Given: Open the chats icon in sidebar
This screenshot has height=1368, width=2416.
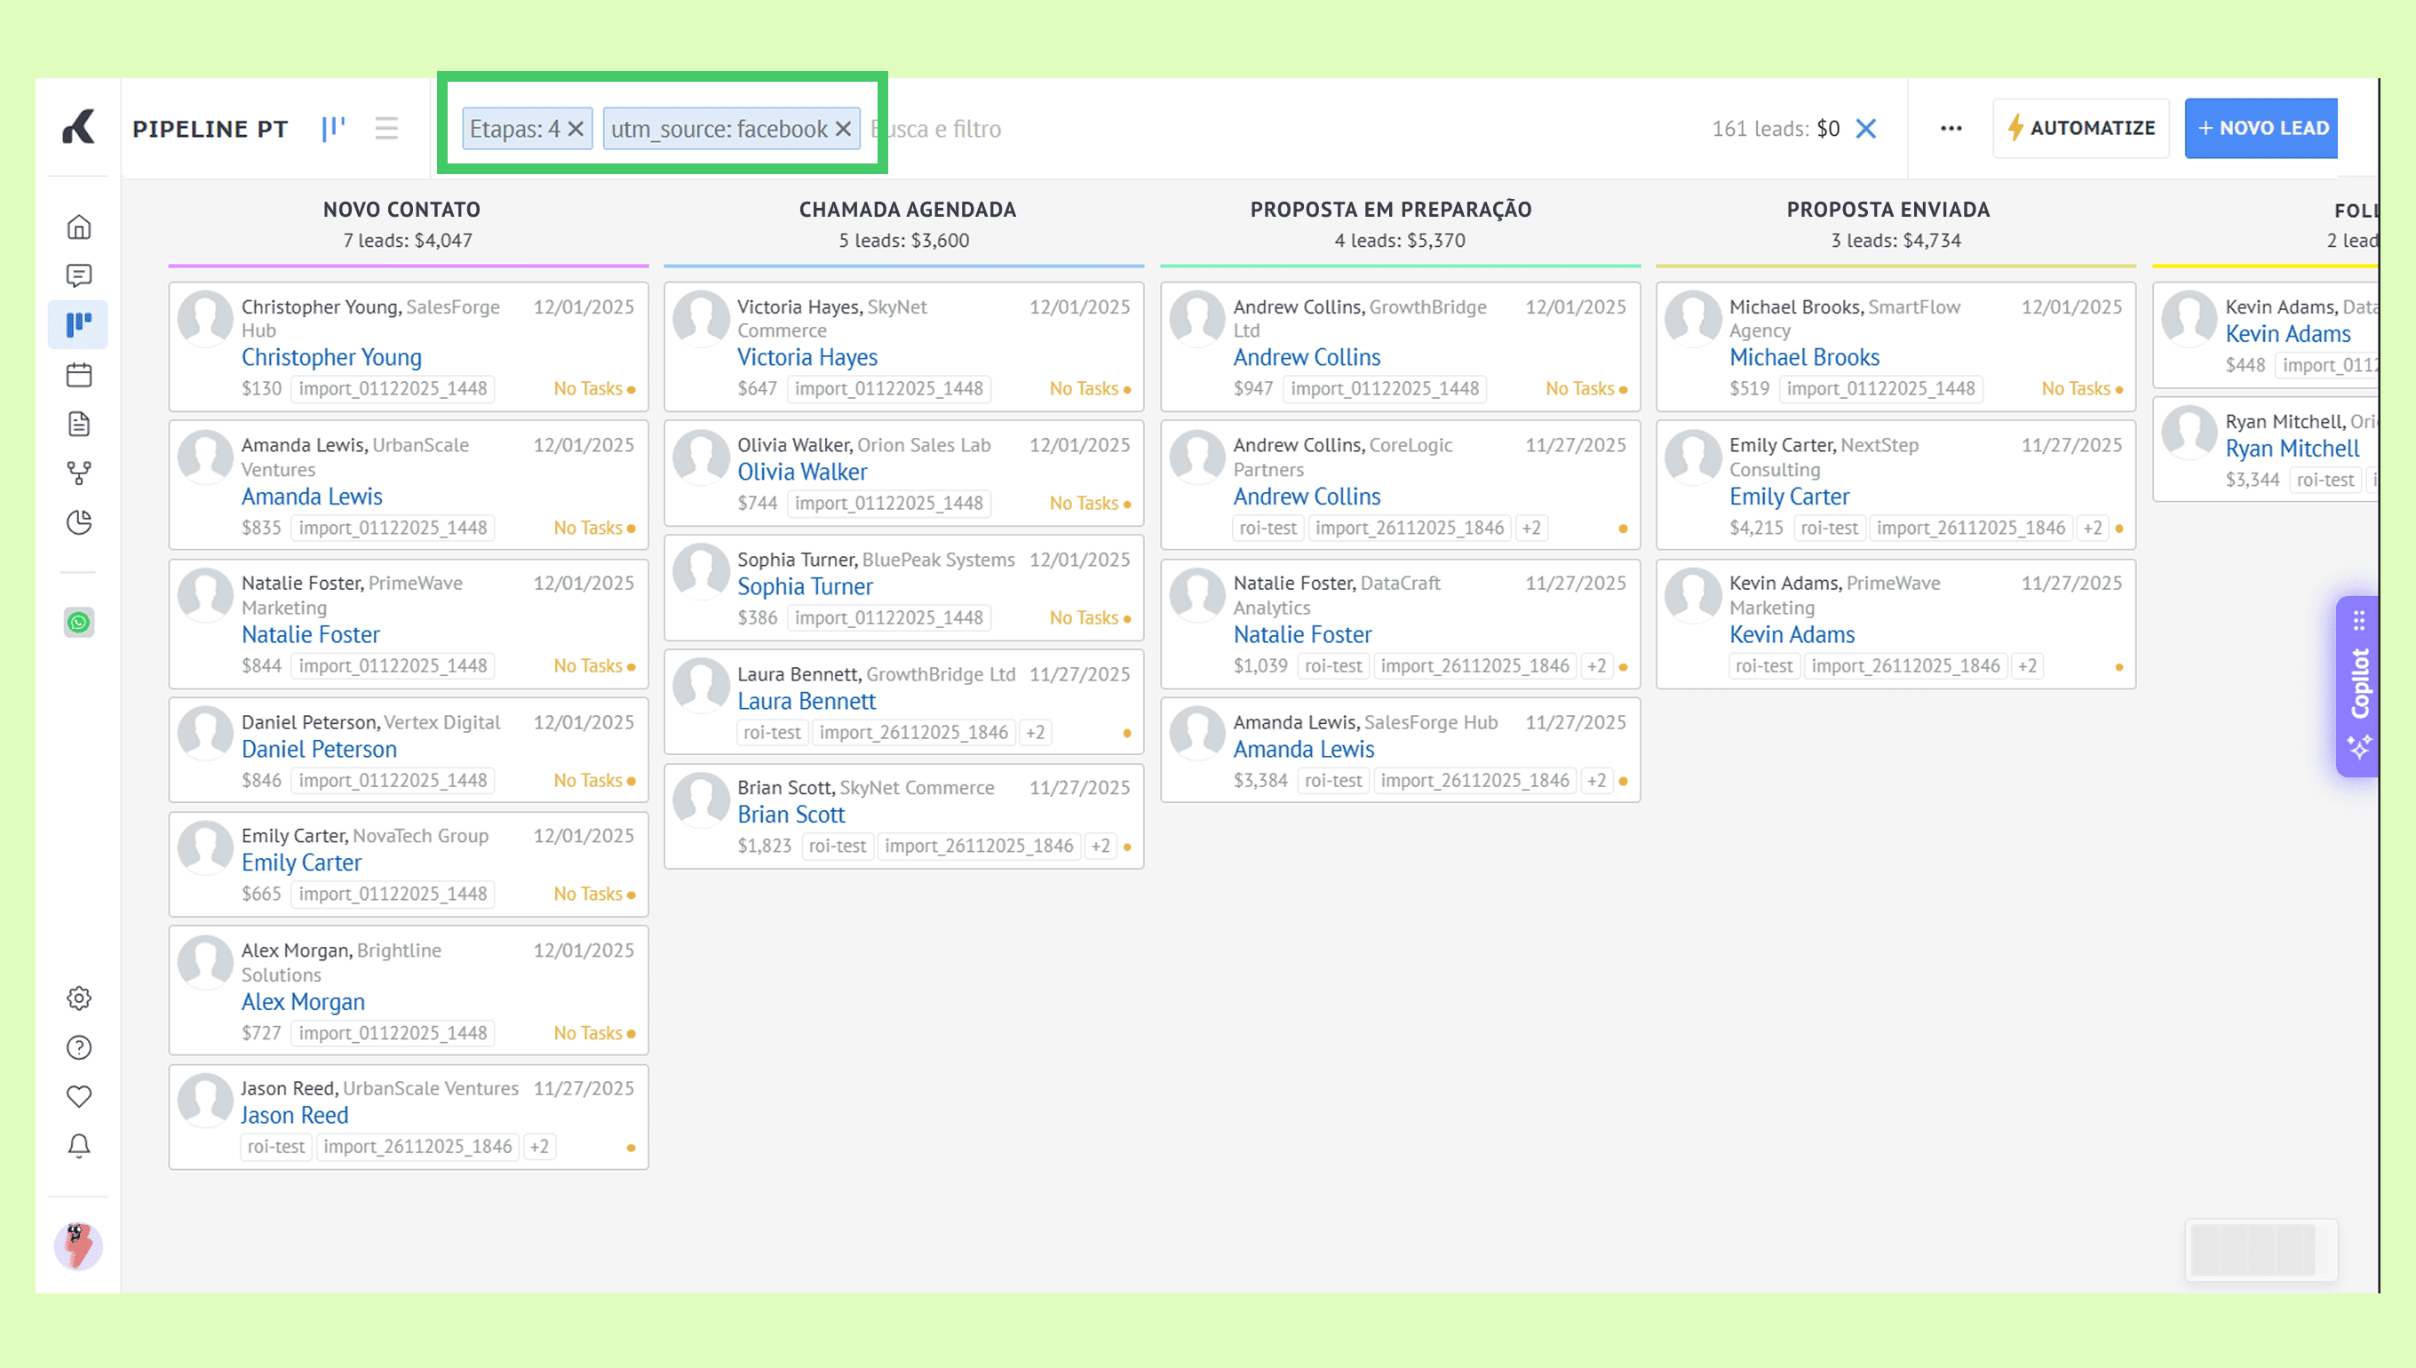Looking at the screenshot, I should pos(79,275).
